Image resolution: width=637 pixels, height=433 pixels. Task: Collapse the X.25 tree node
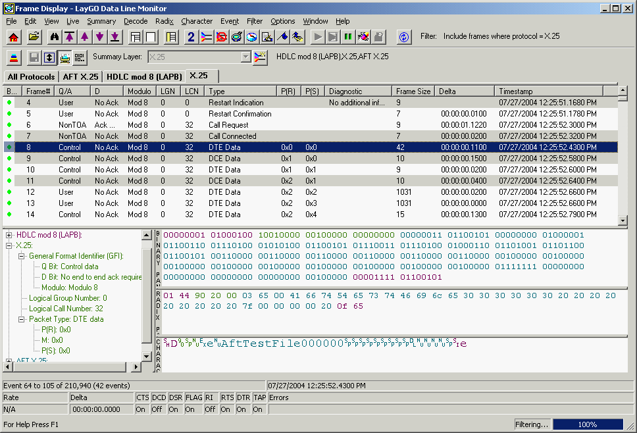point(9,245)
